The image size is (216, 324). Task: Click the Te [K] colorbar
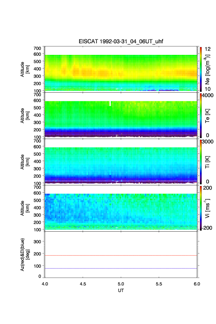pyautogui.click(x=201, y=116)
